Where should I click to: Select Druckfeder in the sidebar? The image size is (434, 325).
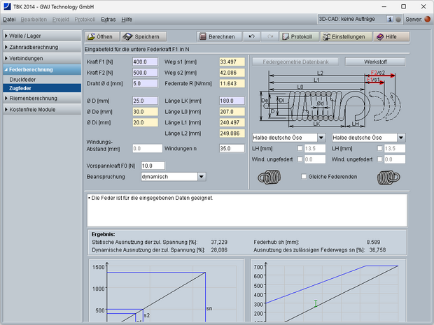[x=24, y=80]
